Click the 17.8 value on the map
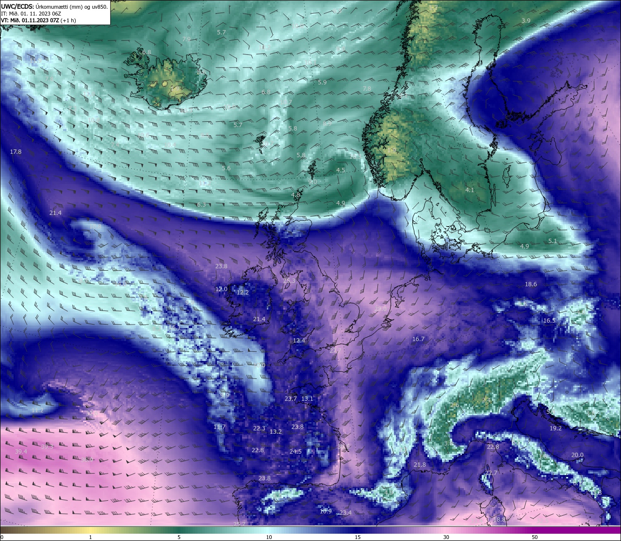This screenshot has width=621, height=541. point(16,152)
